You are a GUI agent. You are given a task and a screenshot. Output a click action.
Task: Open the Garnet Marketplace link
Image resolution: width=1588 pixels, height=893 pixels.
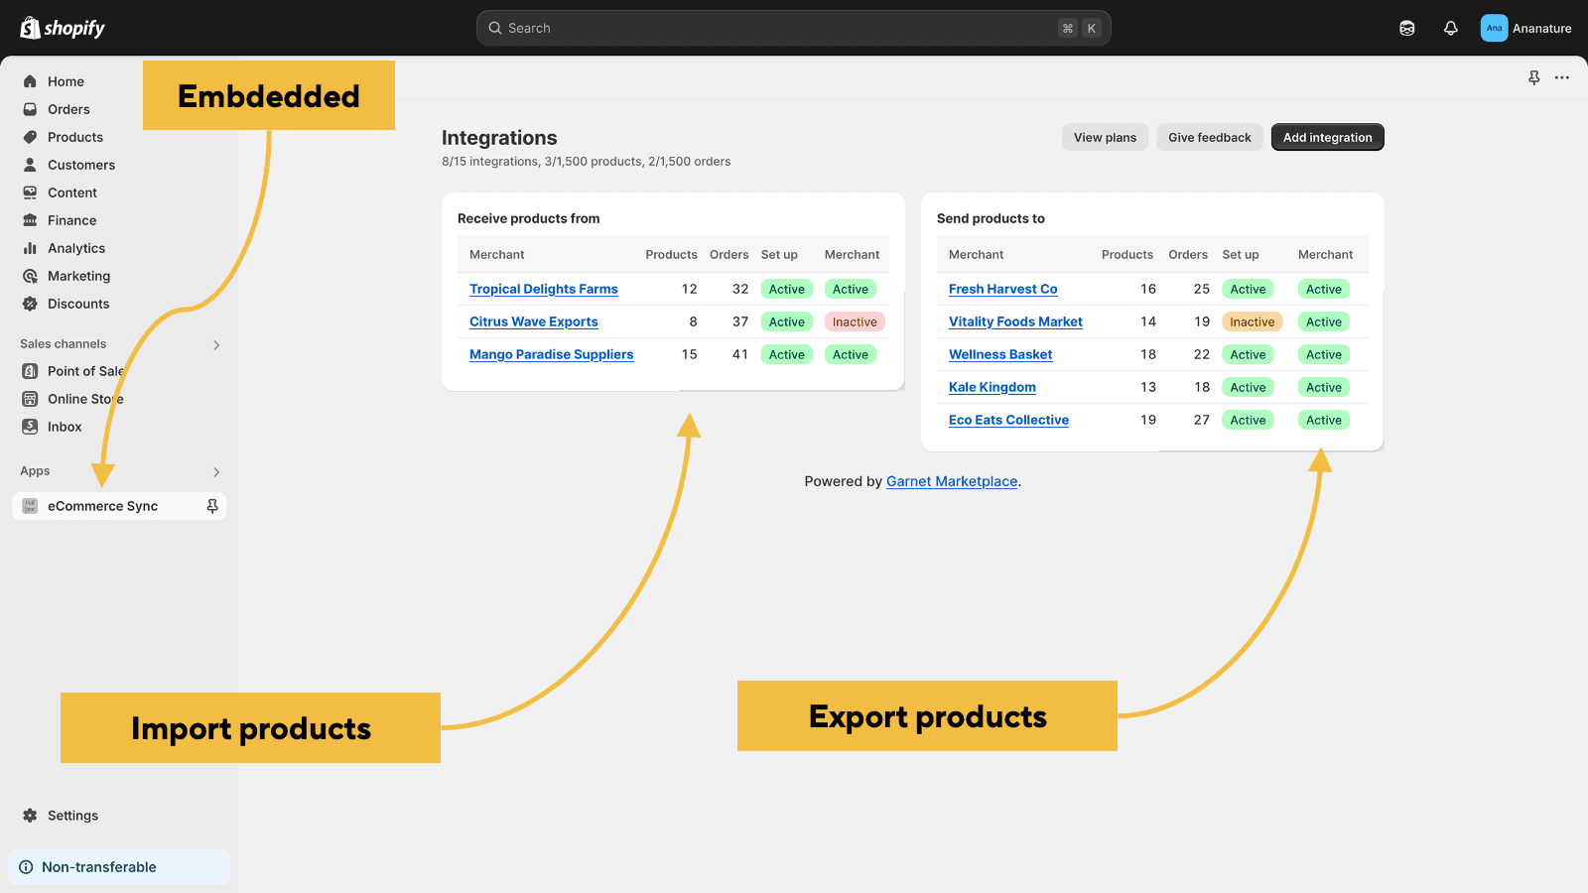(951, 481)
